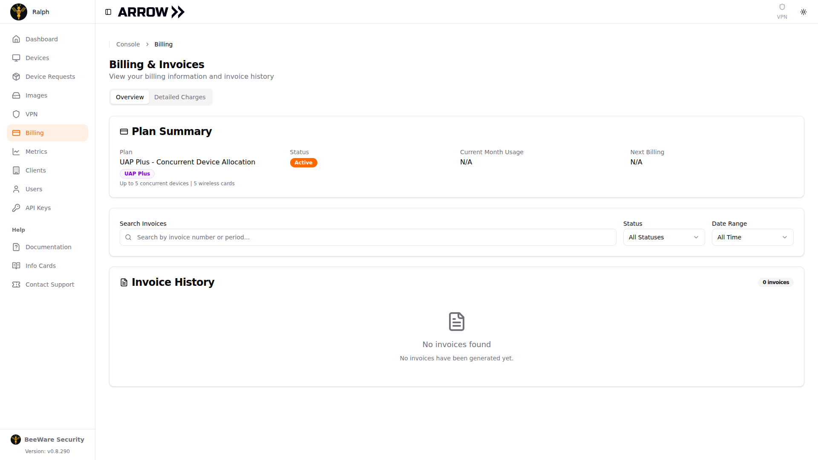818x460 pixels.
Task: Click the Dashboard home icon in sidebar
Action: click(x=16, y=39)
